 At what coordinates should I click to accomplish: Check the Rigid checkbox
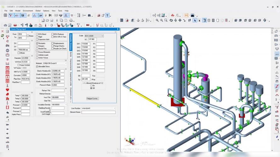point(37,37)
